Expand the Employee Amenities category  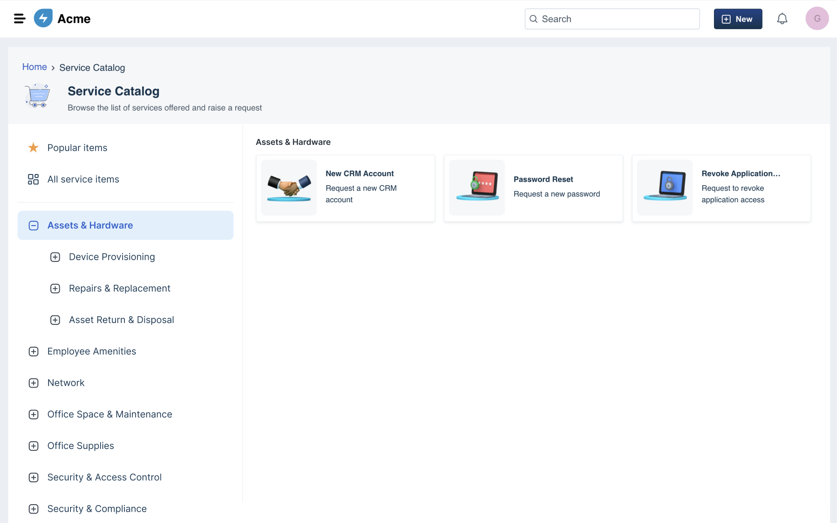tap(34, 352)
